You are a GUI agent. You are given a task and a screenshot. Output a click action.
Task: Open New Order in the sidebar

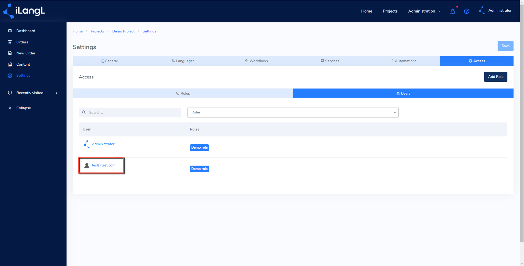pos(26,53)
